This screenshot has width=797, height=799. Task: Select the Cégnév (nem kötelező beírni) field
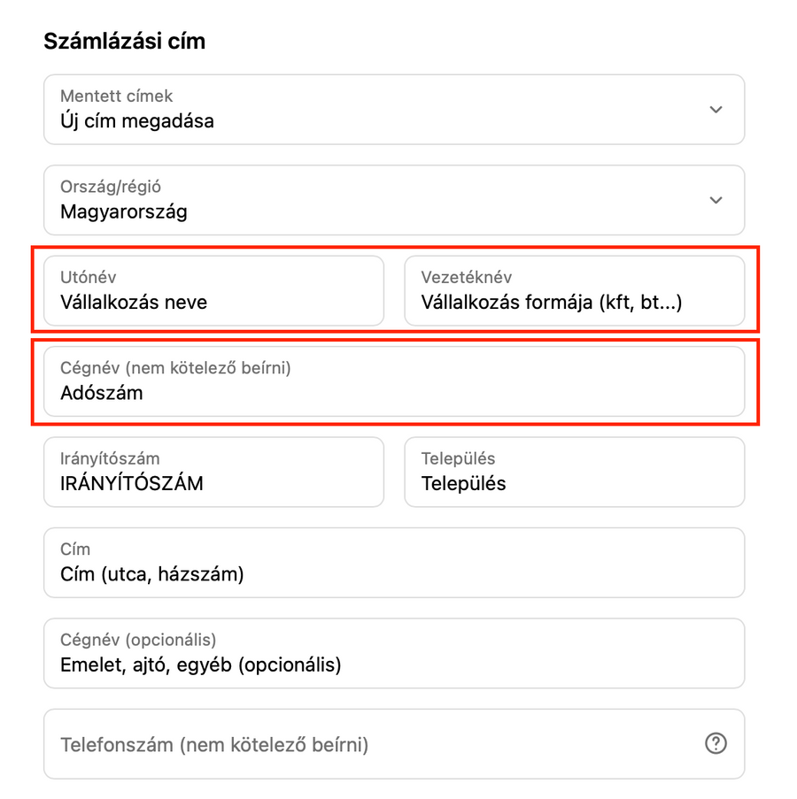pos(393,381)
